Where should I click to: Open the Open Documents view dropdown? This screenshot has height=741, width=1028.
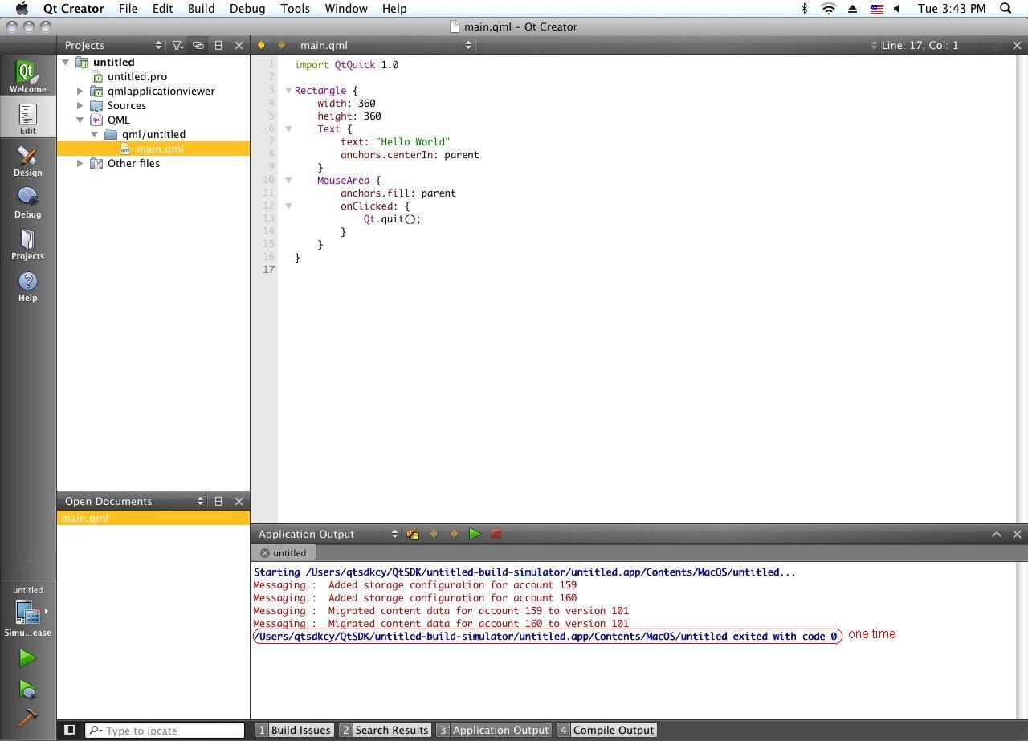(134, 501)
